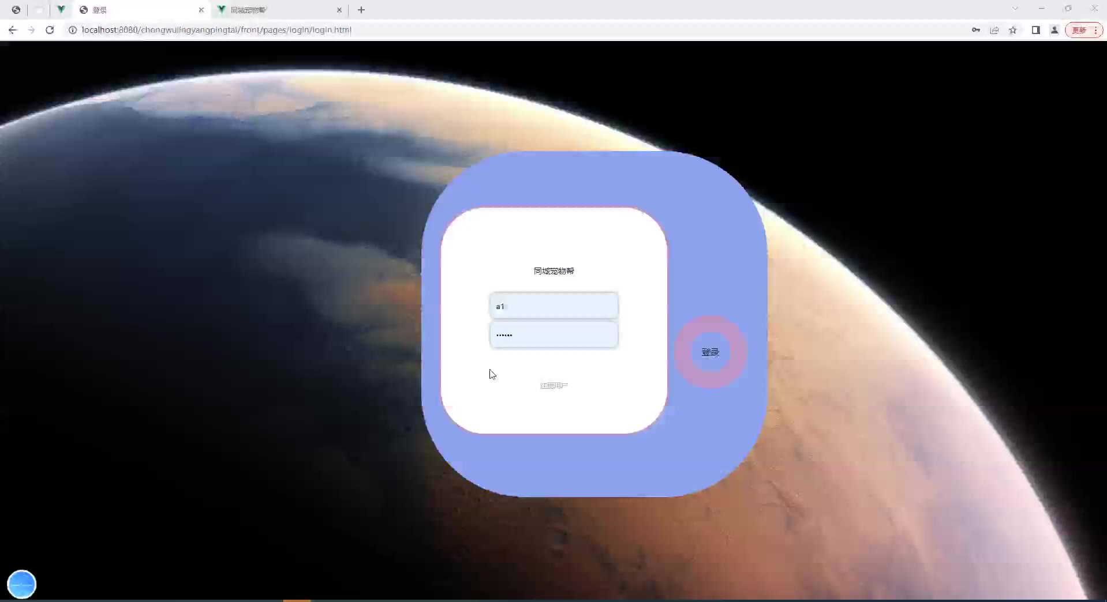
Task: Switch to the pinned globe icon tab
Action: 16,10
